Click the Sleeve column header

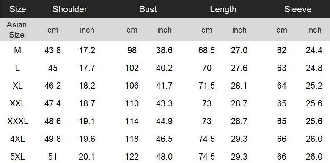[298, 9]
